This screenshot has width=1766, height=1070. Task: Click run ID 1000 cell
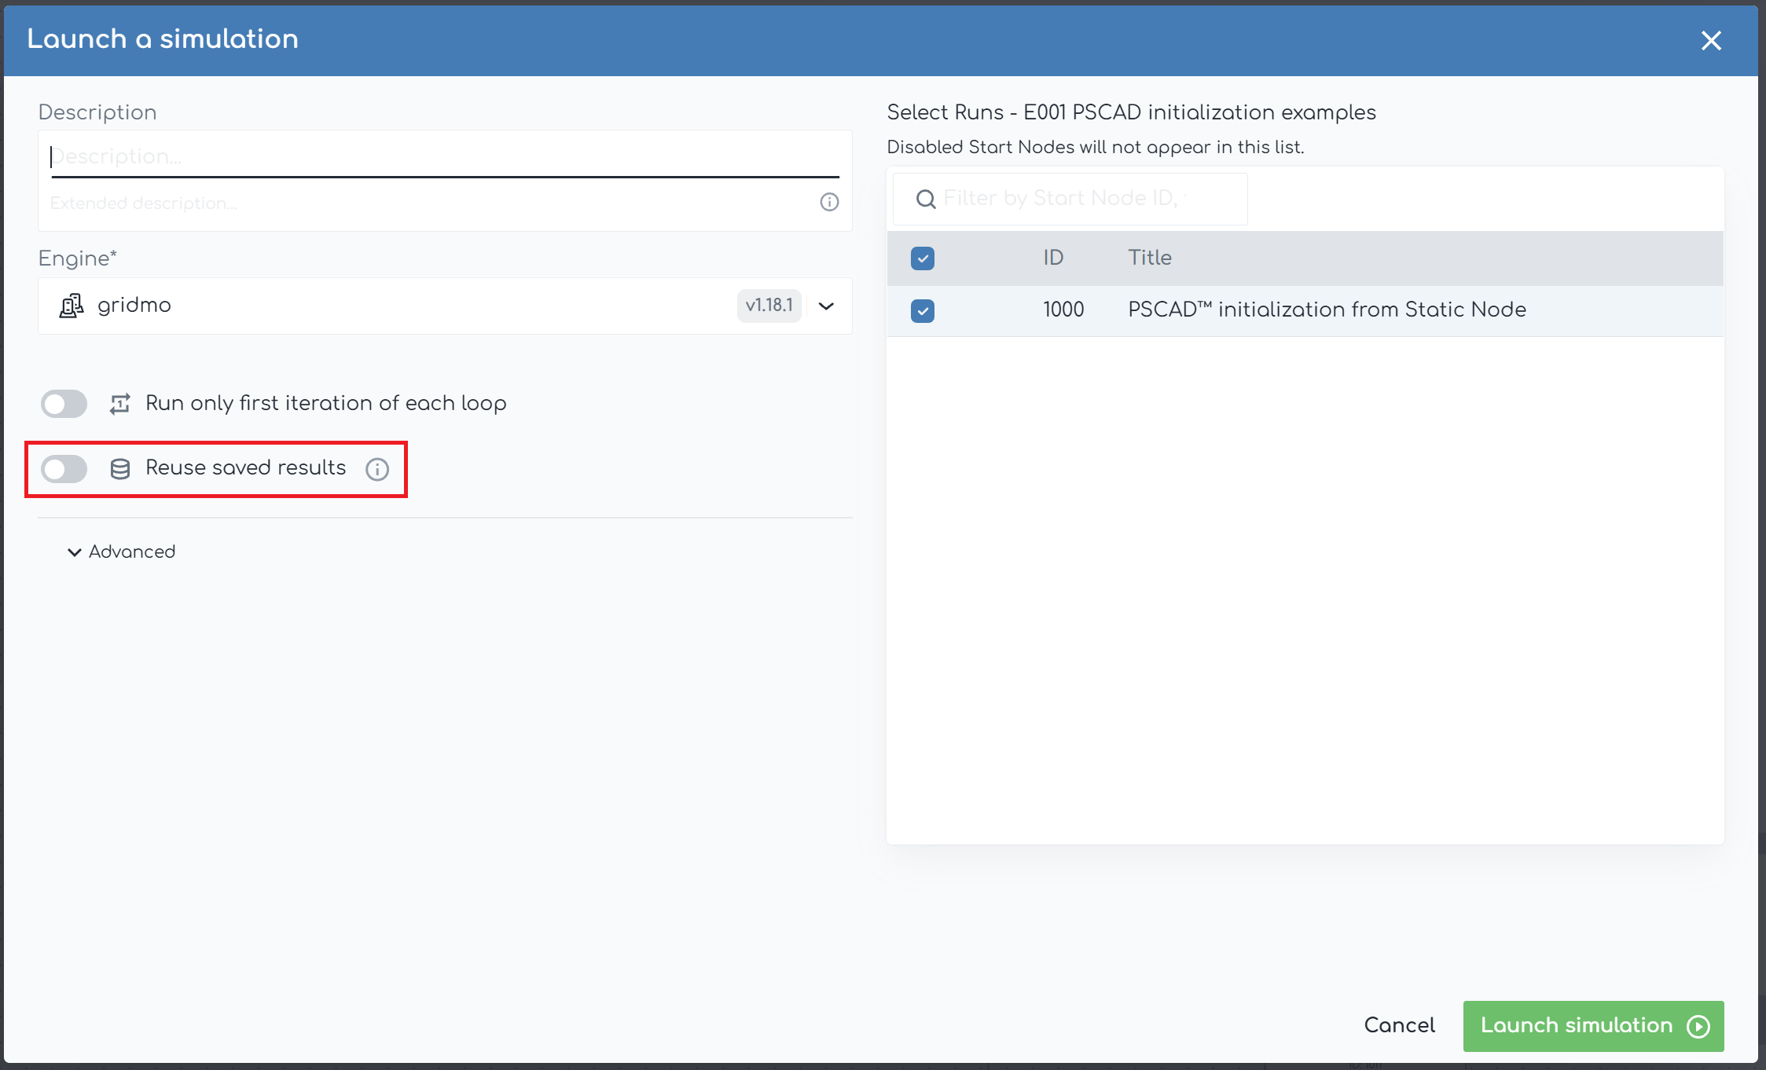[1063, 310]
